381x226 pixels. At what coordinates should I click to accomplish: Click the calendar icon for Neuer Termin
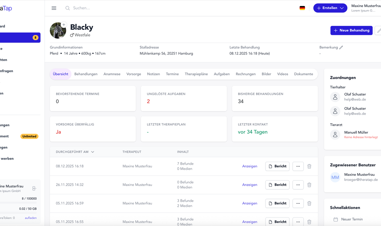(x=335, y=219)
